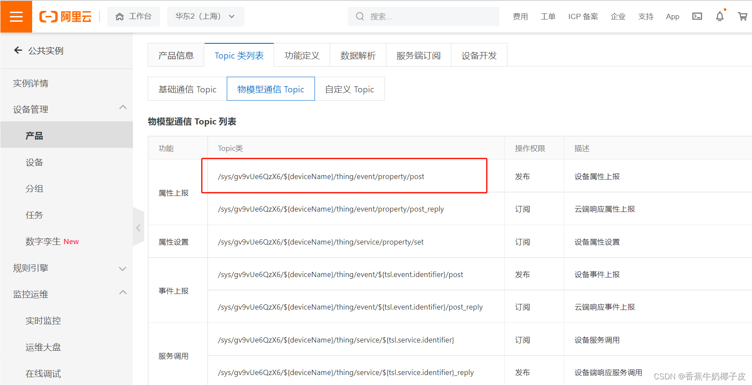Viewport: 752px width, 385px height.
Task: Open 运维大盘 in sidebar
Action: pyautogui.click(x=43, y=347)
